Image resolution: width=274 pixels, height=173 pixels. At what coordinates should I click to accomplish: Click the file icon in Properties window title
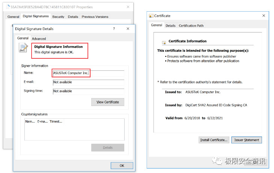click(x=8, y=7)
